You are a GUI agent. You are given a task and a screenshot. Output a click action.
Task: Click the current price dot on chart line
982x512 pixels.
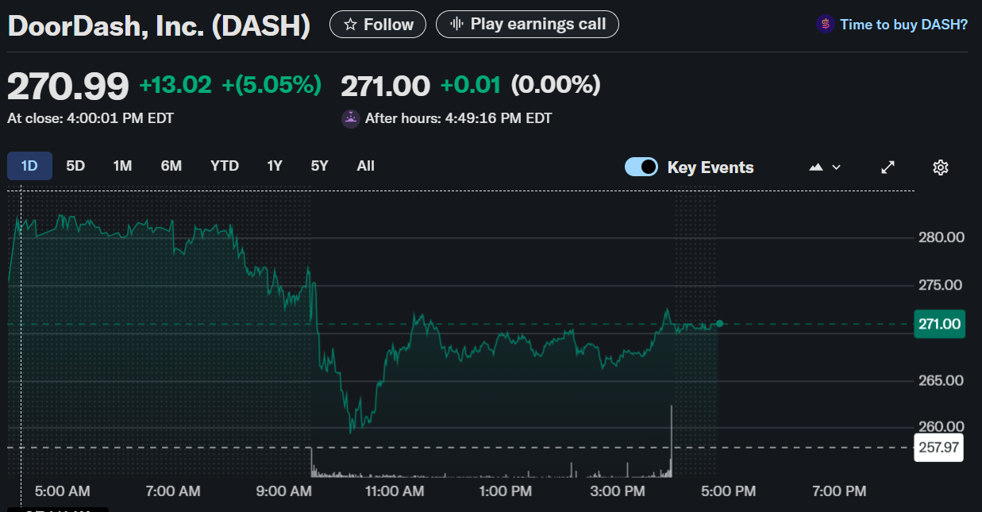pos(719,323)
